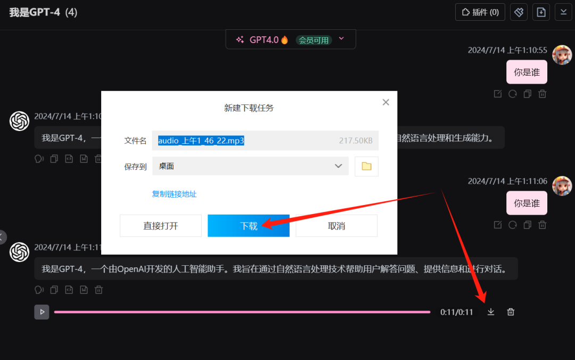Close the 新建下载任务 dialog
The width and height of the screenshot is (575, 360).
[x=386, y=102]
